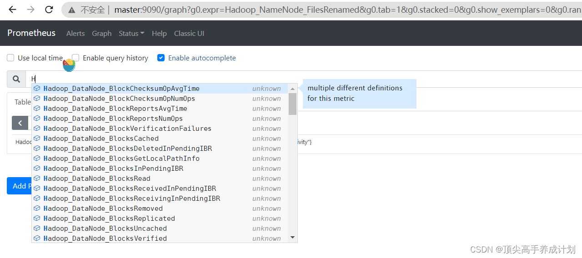Select Hadoop_DataNode_BlockVerificationFailures suggestion
The width and height of the screenshot is (582, 258).
160,129
